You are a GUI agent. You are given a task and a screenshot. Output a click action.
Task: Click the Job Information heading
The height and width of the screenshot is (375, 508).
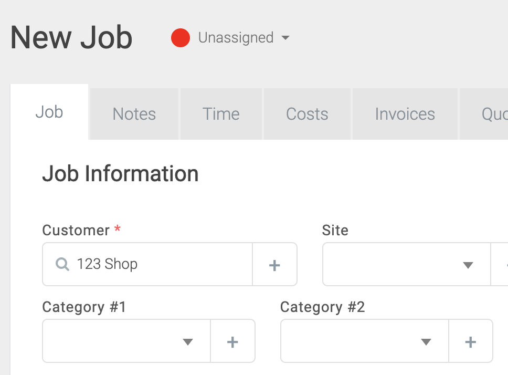(x=120, y=174)
